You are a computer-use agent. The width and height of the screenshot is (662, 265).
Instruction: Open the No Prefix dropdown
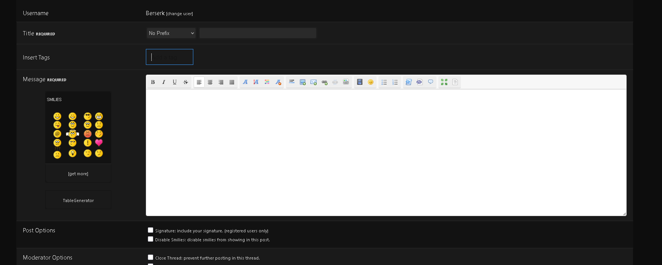coord(171,33)
